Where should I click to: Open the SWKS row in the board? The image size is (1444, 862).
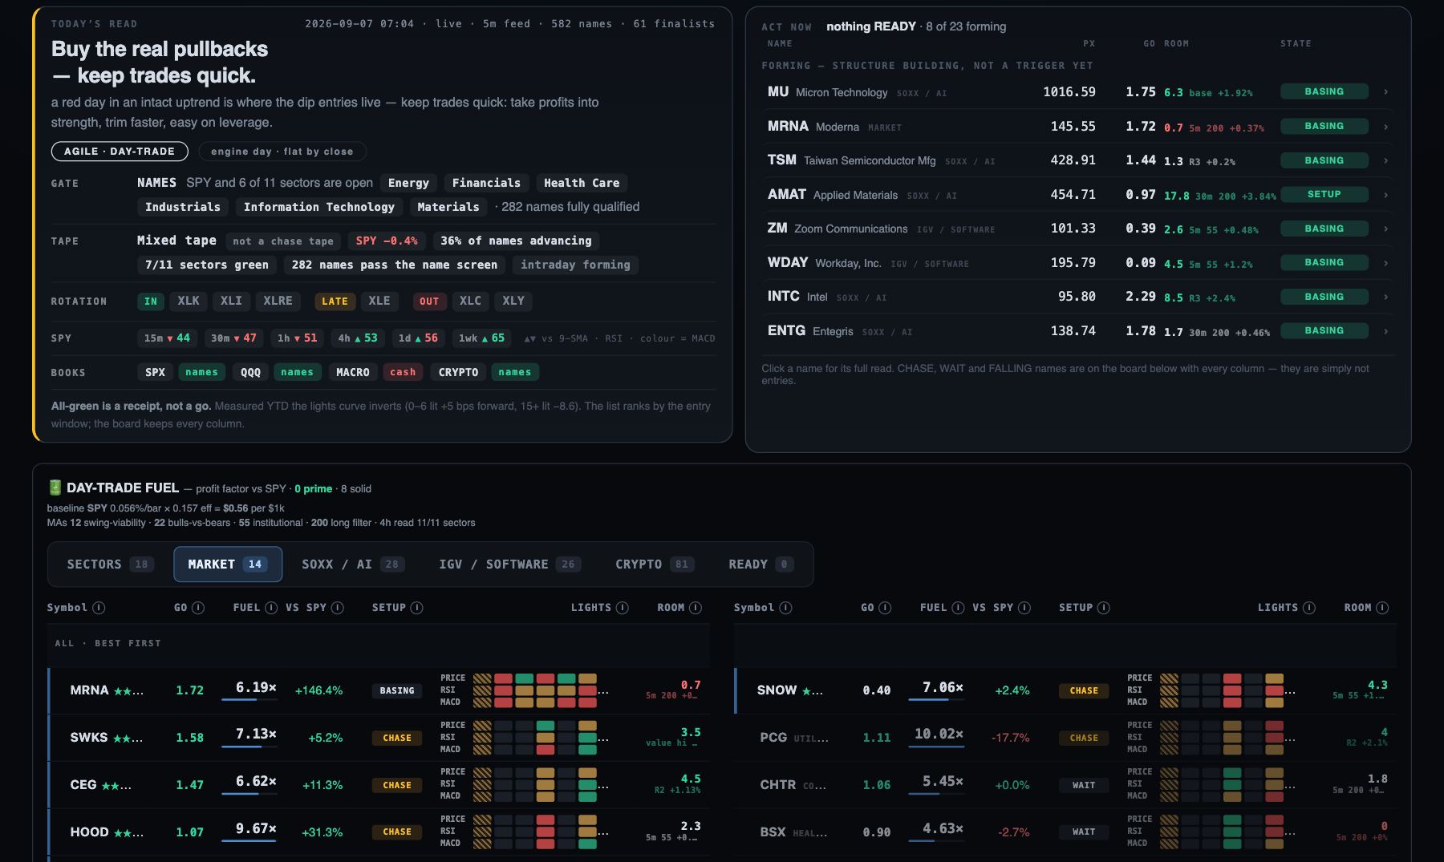click(379, 738)
